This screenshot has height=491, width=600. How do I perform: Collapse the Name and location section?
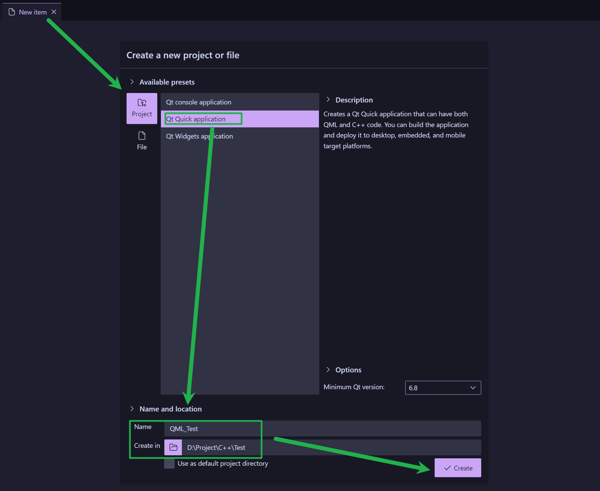[x=132, y=409]
